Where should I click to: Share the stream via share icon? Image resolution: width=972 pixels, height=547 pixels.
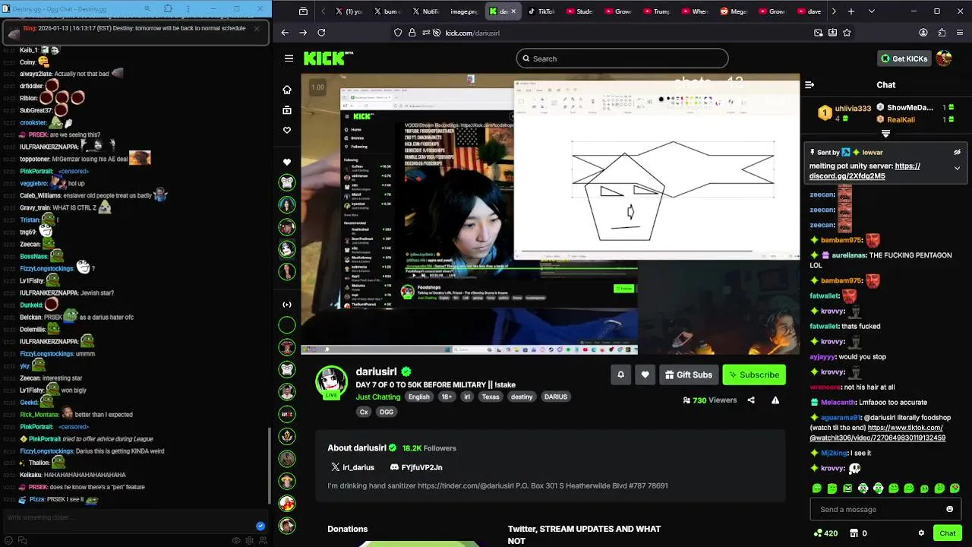click(x=751, y=400)
